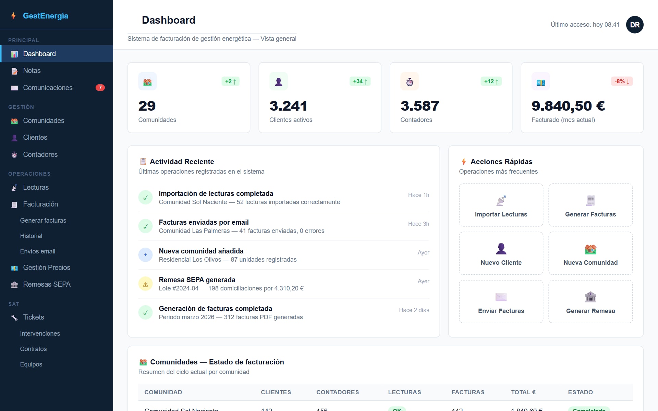658x411 pixels.
Task: Open Envíos email from the sidebar
Action: [38, 251]
